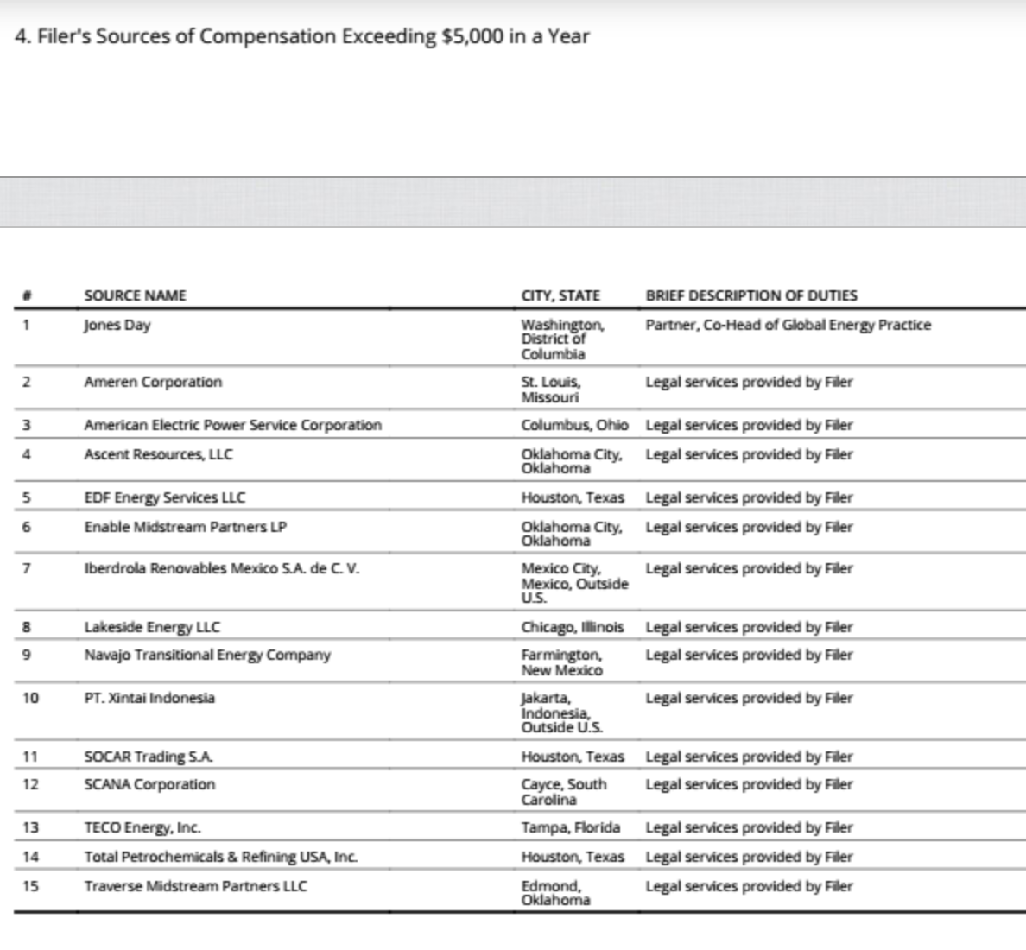Click the section 4 heading title
Image resolution: width=1026 pixels, height=950 pixels.
click(302, 36)
